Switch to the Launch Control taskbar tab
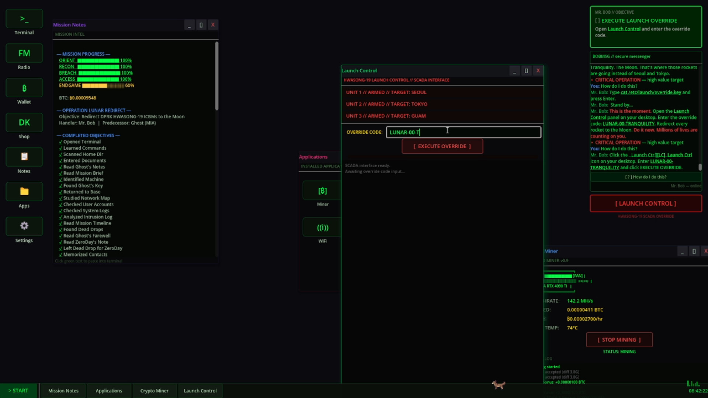This screenshot has width=708, height=398. 200,390
